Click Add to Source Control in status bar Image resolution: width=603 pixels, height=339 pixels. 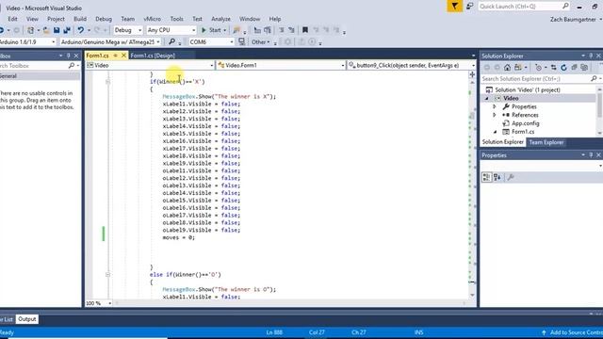(x=573, y=332)
